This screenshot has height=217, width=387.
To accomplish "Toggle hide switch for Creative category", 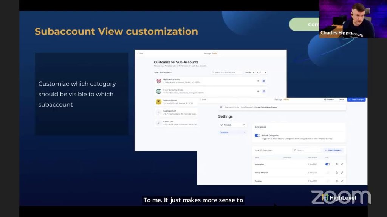I will point(327,181).
